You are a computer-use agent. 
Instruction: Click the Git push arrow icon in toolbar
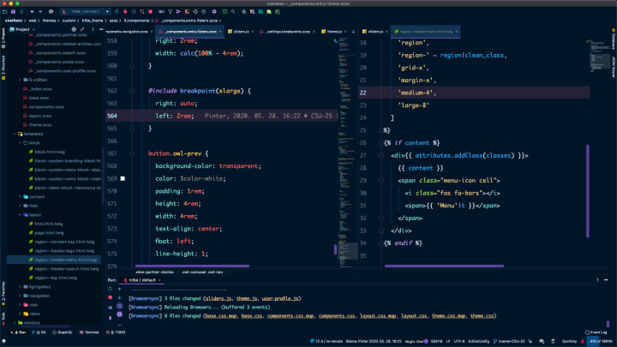point(178,12)
